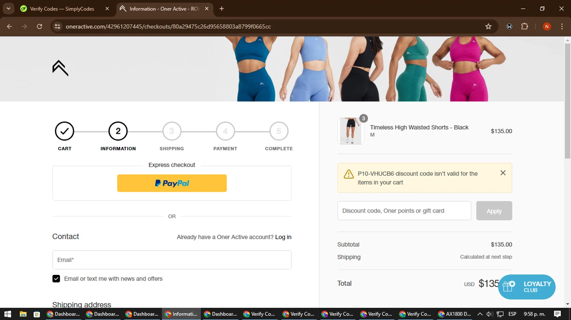Open the W extension icon in toolbar
The width and height of the screenshot is (571, 320).
pyautogui.click(x=509, y=27)
